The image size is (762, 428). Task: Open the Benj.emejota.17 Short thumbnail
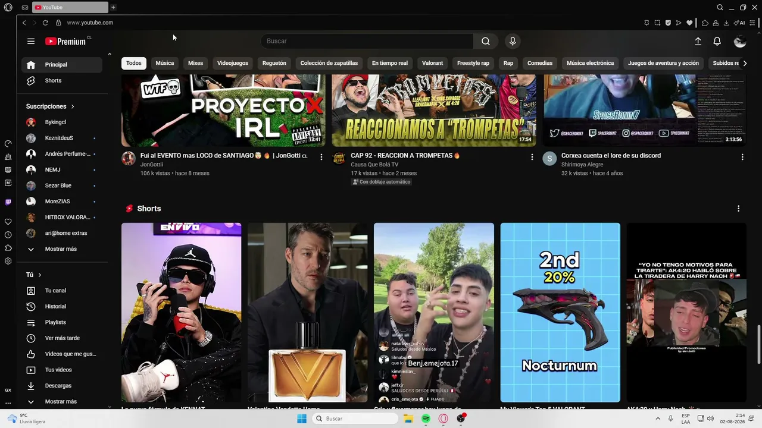(x=434, y=313)
